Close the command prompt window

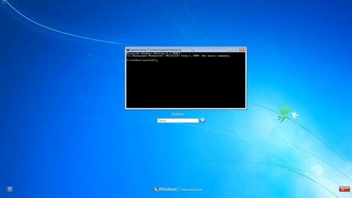pos(242,50)
